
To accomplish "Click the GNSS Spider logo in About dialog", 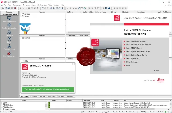I will pyautogui.click(x=25, y=67).
